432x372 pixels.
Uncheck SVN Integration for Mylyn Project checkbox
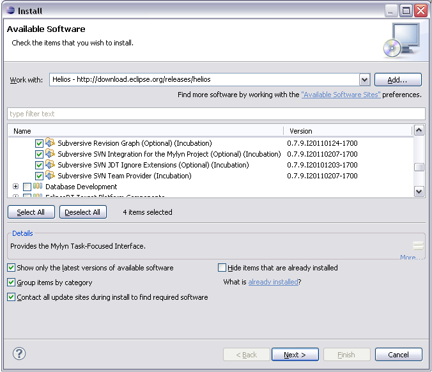point(39,154)
